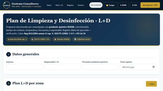Click the Datos generales heading
The image size is (163, 91).
point(26,54)
